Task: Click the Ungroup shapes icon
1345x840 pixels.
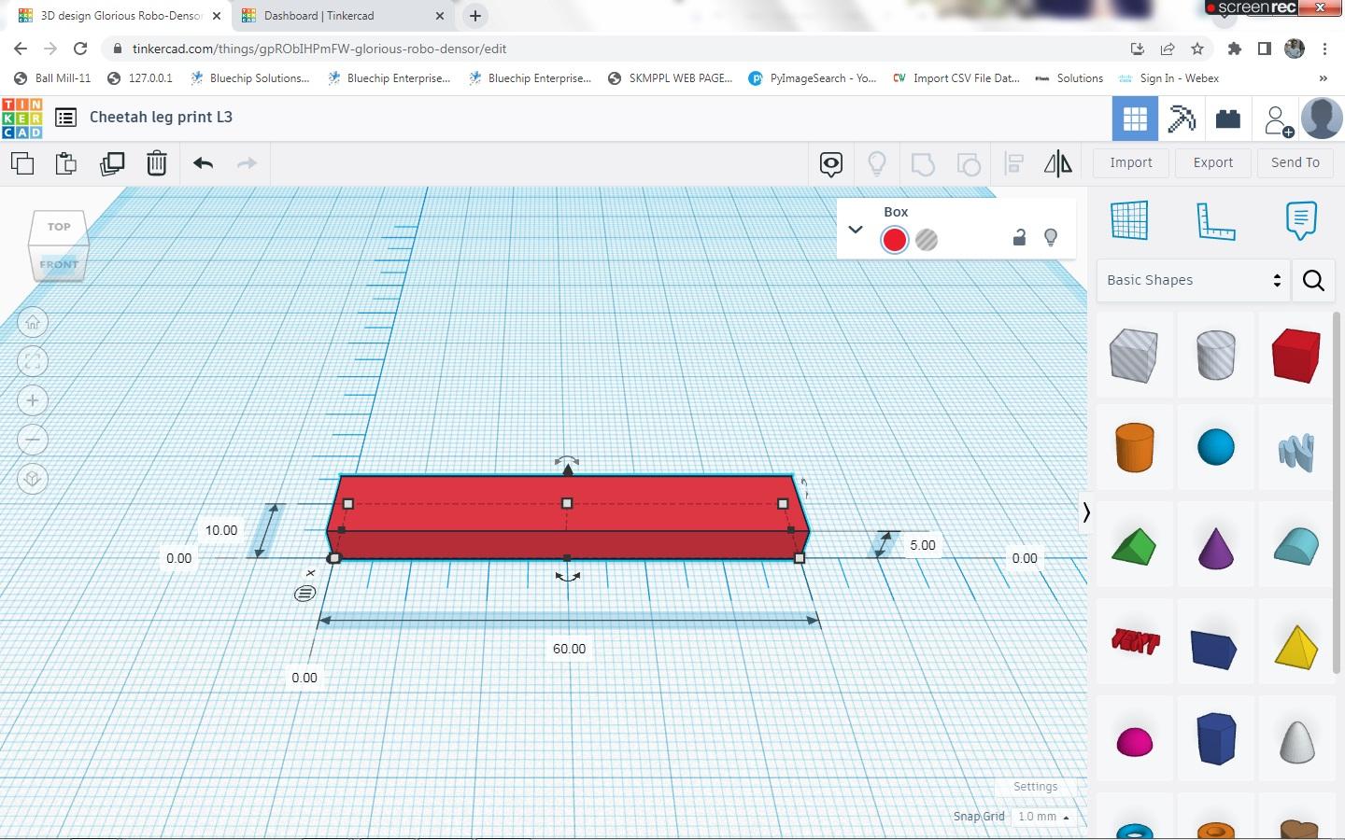Action: point(969,164)
